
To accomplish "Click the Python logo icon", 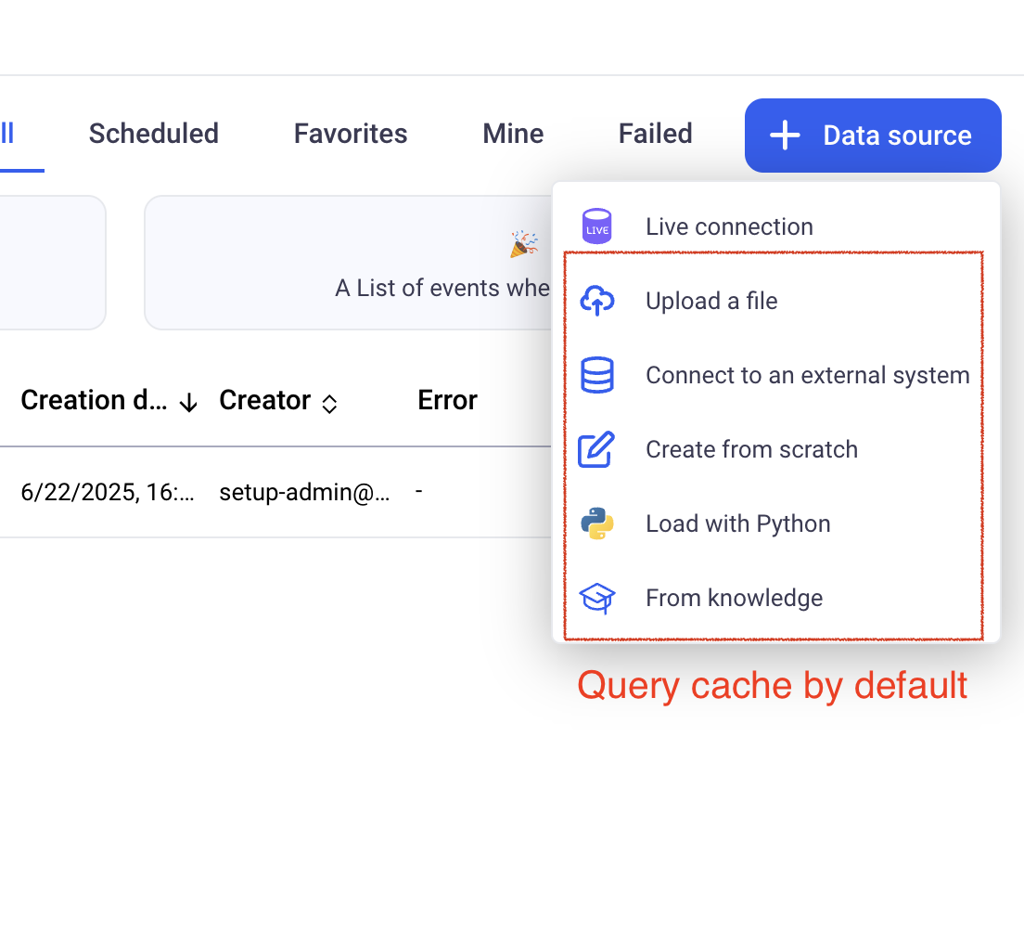I will point(597,523).
